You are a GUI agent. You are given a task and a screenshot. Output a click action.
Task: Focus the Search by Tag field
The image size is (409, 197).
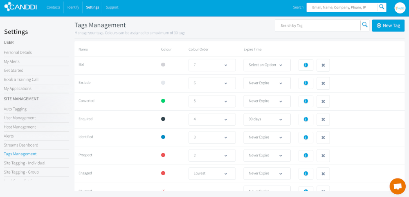click(x=318, y=25)
